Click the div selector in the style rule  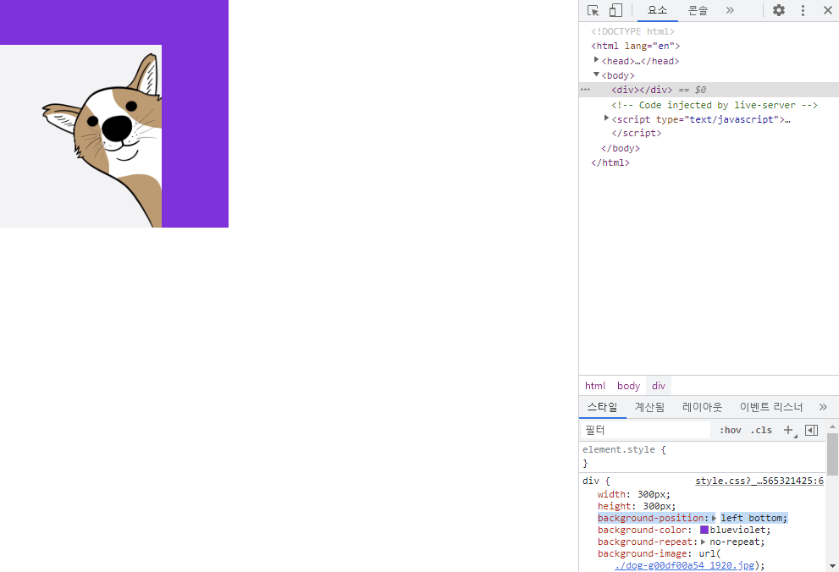pyautogui.click(x=591, y=481)
